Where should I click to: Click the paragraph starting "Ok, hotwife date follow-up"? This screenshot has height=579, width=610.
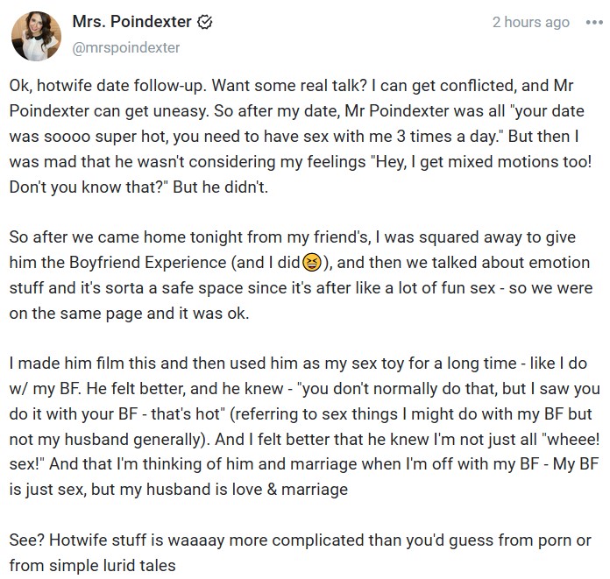[298, 138]
